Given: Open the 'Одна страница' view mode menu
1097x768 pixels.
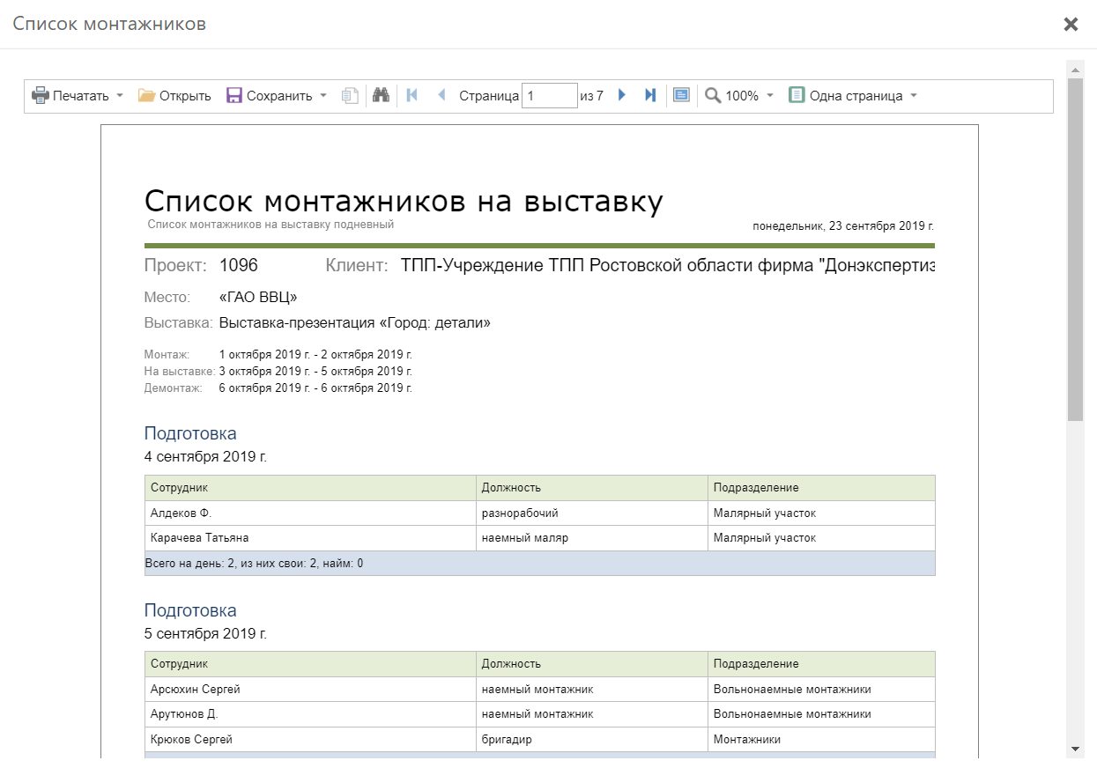Looking at the screenshot, I should pos(913,96).
